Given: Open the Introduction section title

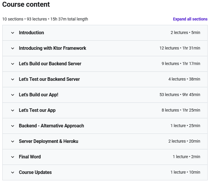Looking at the screenshot, I should coord(31,33).
